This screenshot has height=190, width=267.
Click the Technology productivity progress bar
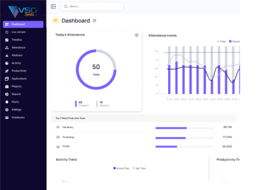185,138
